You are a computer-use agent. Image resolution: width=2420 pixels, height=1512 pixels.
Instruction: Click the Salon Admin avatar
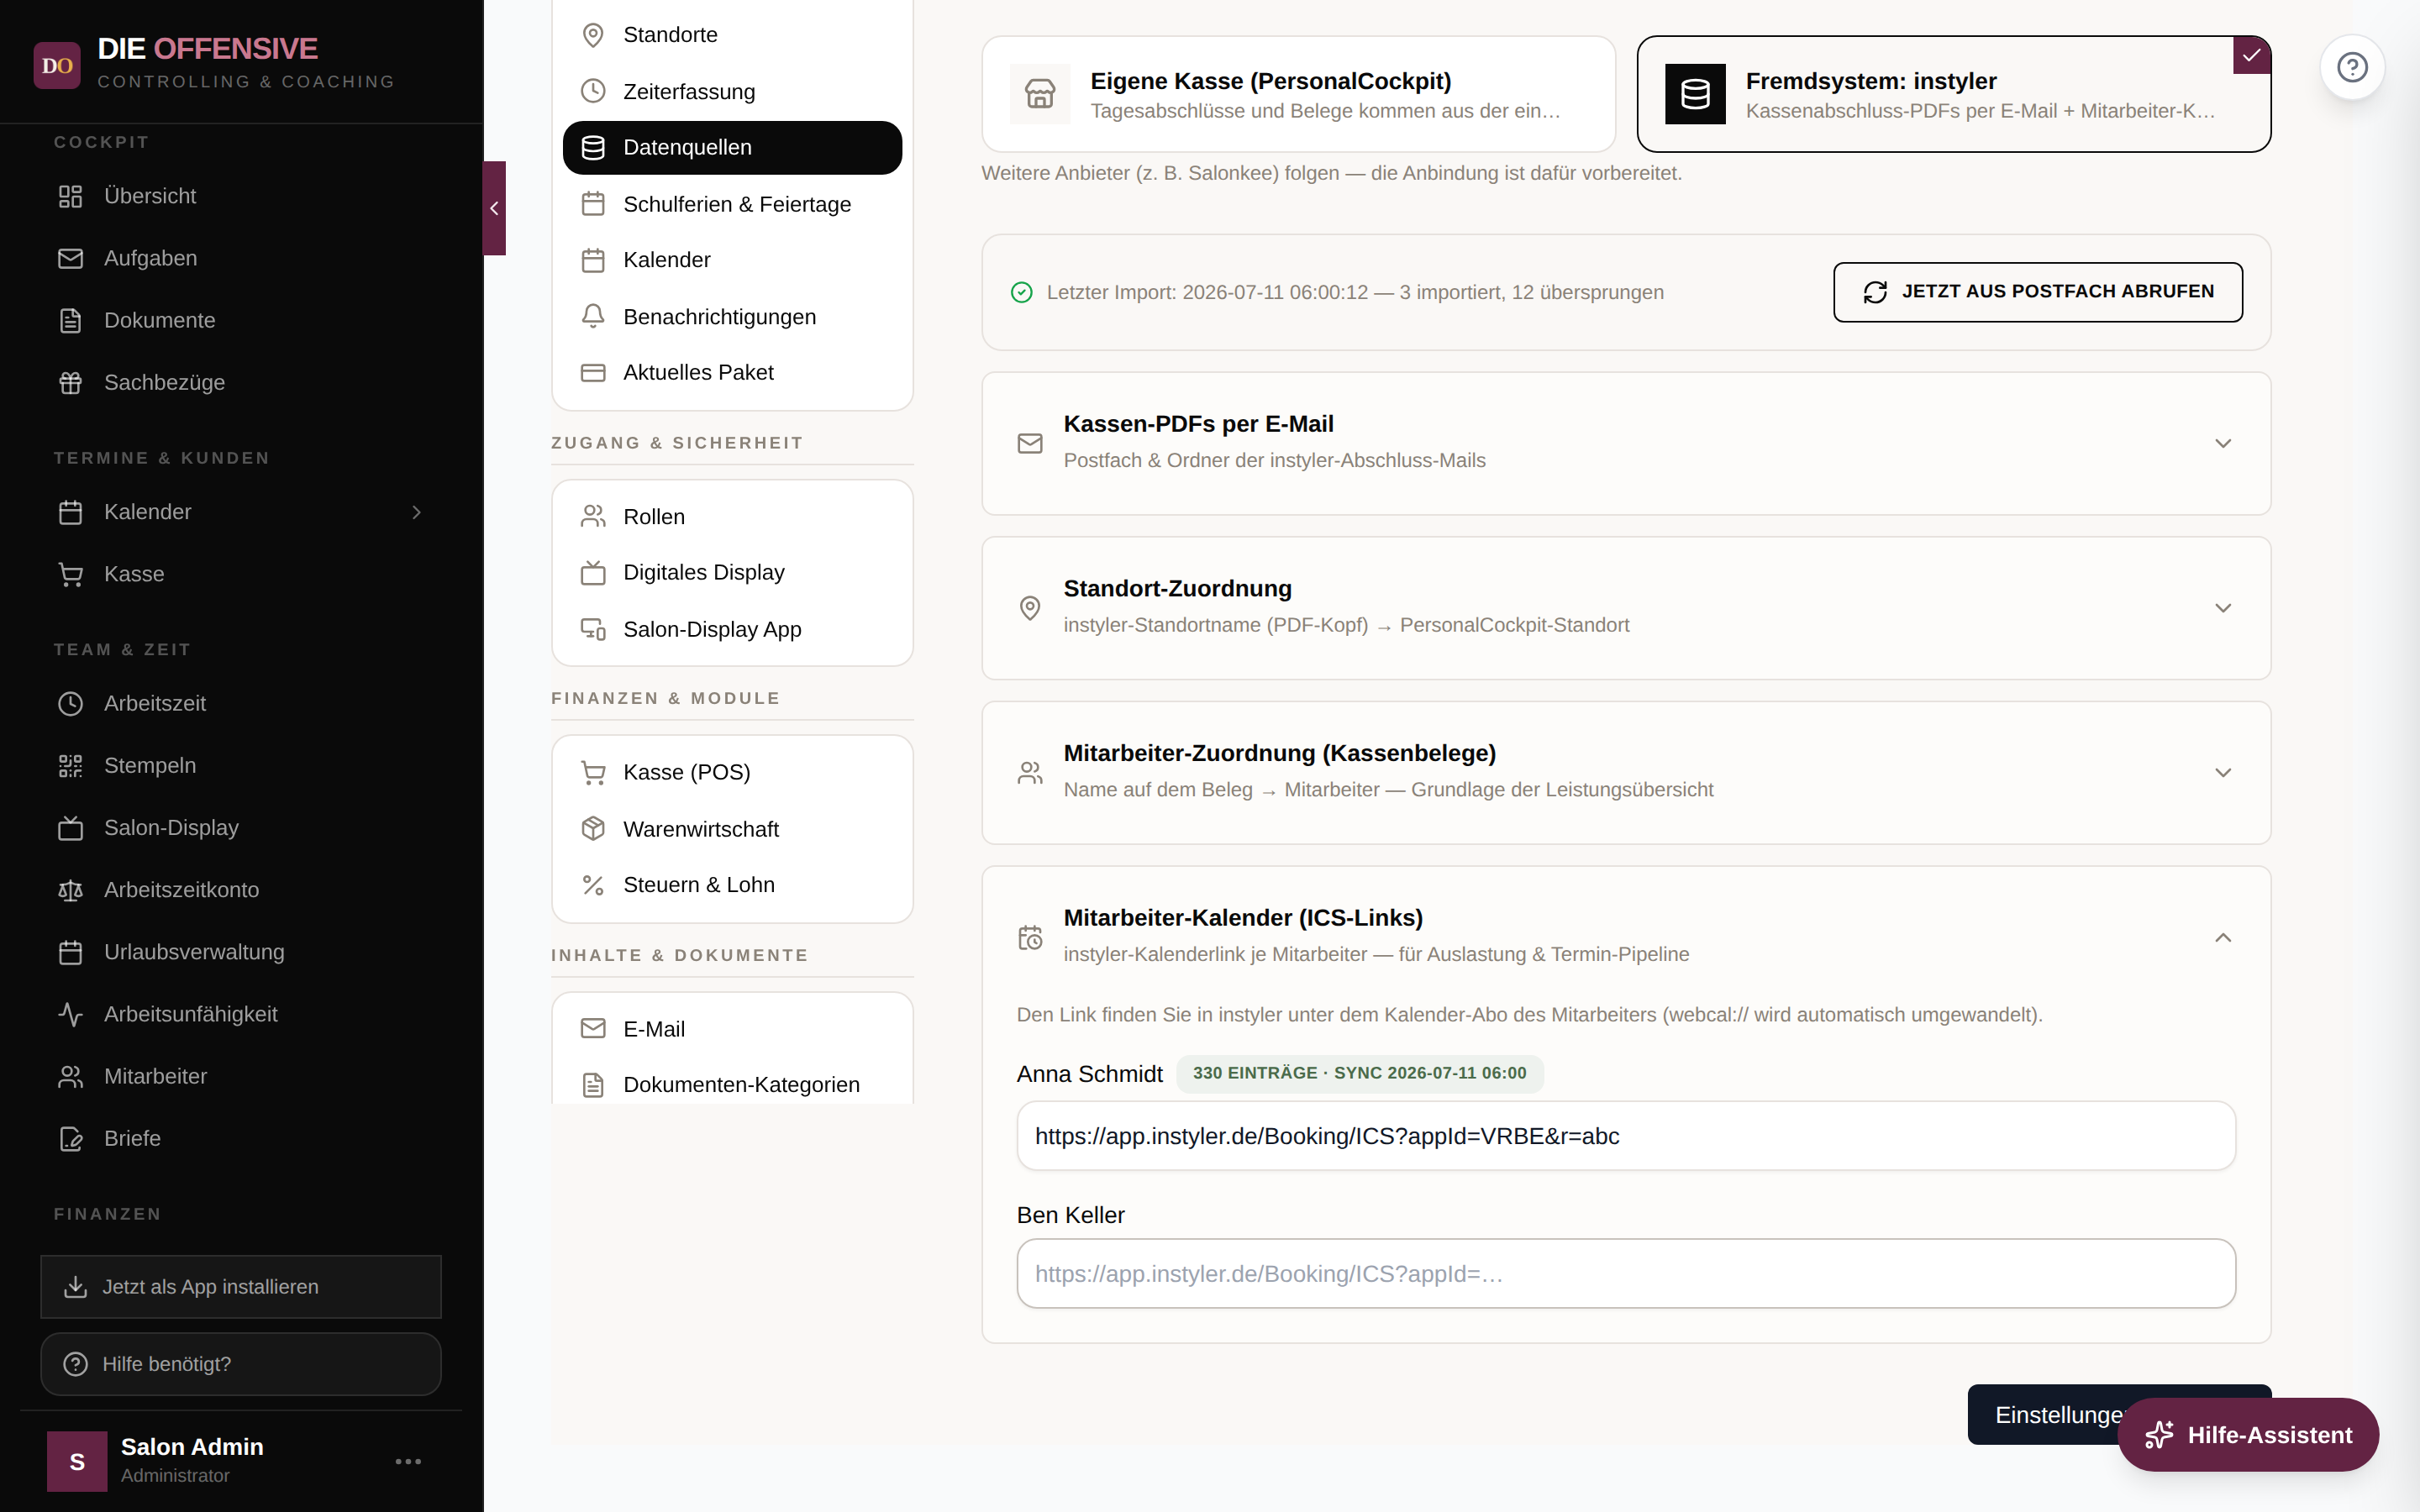(77, 1461)
